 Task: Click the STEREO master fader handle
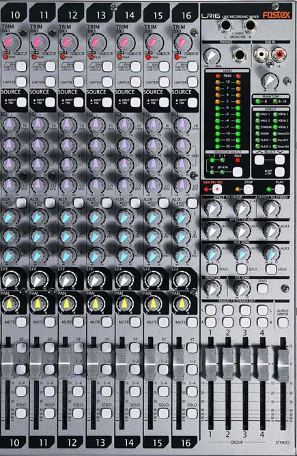283,365
